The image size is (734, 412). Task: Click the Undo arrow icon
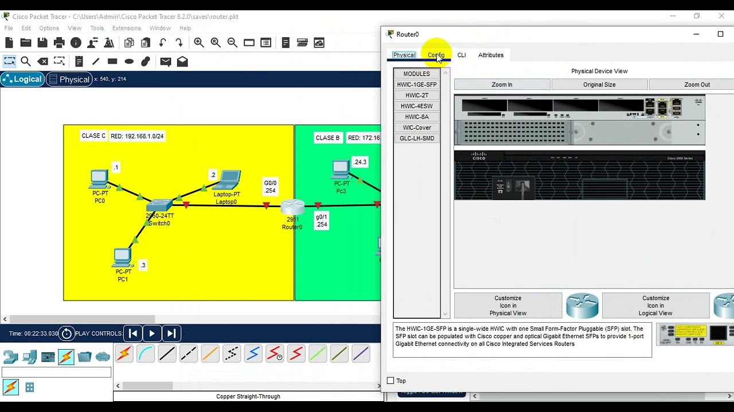pyautogui.click(x=162, y=43)
